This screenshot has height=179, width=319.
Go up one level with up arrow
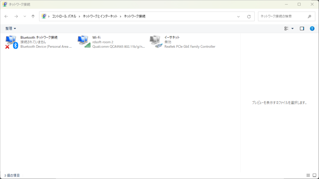point(33,16)
